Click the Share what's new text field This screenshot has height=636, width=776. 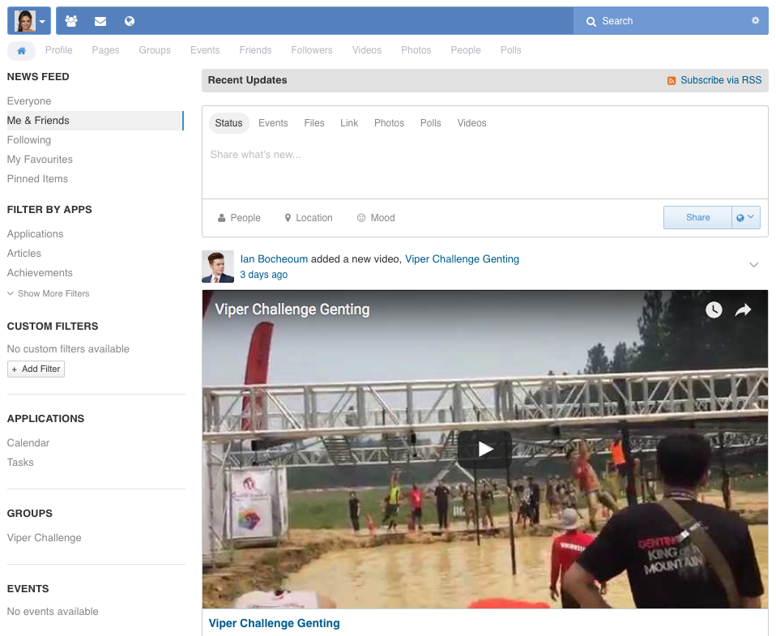(484, 155)
